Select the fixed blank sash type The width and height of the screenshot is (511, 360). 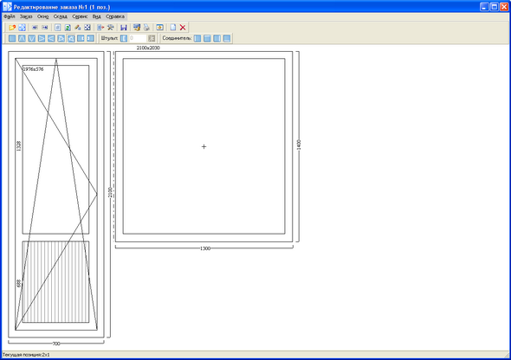point(12,38)
